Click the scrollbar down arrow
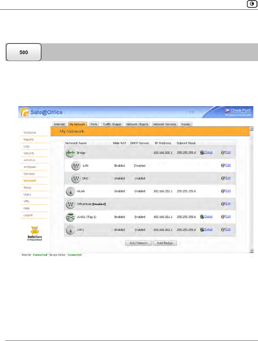 [251, 251]
